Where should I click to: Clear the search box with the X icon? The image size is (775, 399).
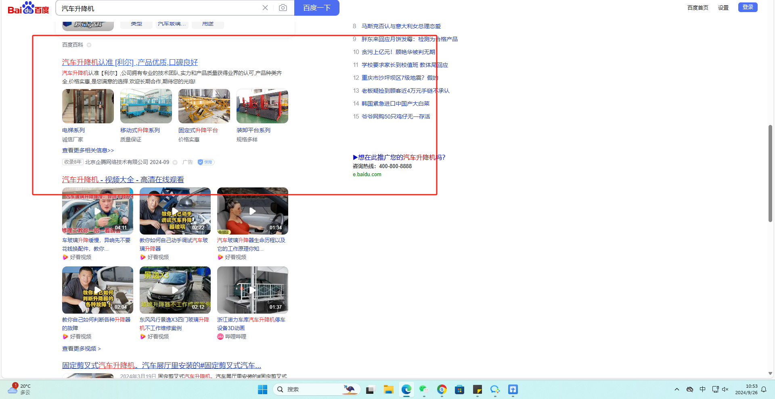click(x=265, y=8)
